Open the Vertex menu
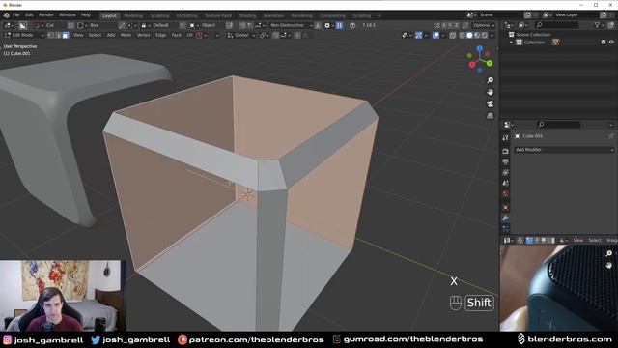Image resolution: width=618 pixels, height=348 pixels. (143, 35)
